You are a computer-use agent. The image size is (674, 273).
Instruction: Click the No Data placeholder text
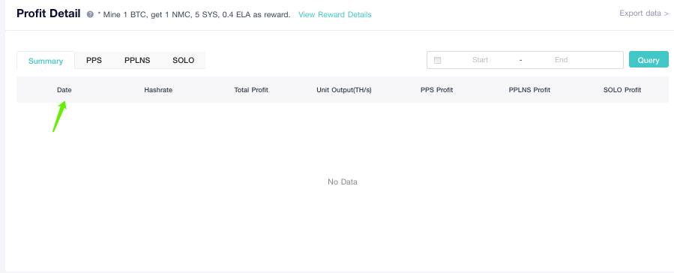pos(343,181)
